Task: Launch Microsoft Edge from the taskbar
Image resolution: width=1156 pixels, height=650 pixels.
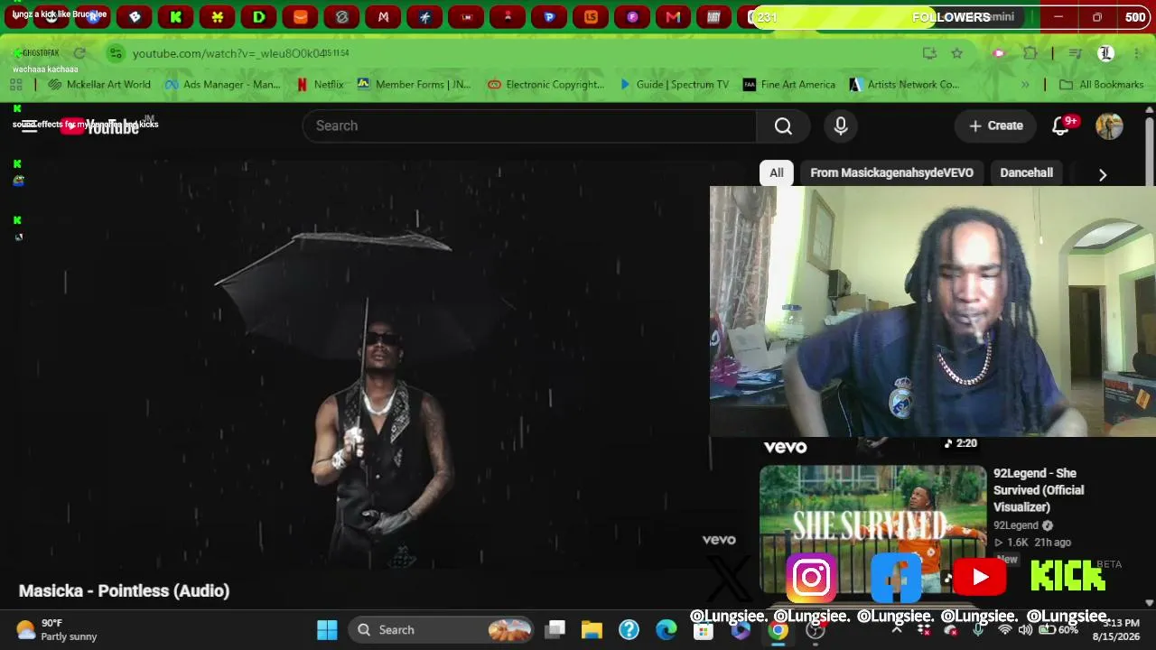Action: click(666, 630)
